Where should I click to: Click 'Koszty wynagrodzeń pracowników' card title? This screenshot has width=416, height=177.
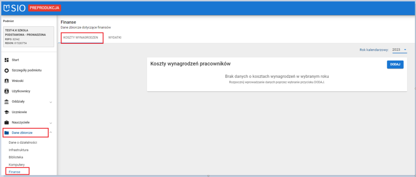click(x=191, y=64)
